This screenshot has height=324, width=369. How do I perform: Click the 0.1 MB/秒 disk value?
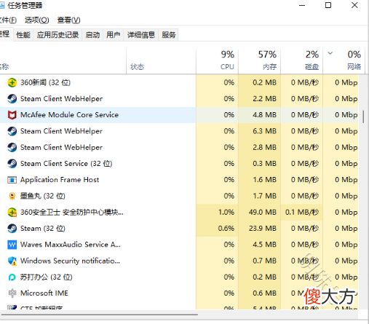(x=302, y=213)
